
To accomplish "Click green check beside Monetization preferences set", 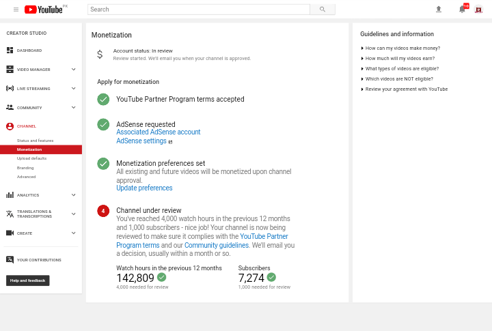I will (103, 164).
